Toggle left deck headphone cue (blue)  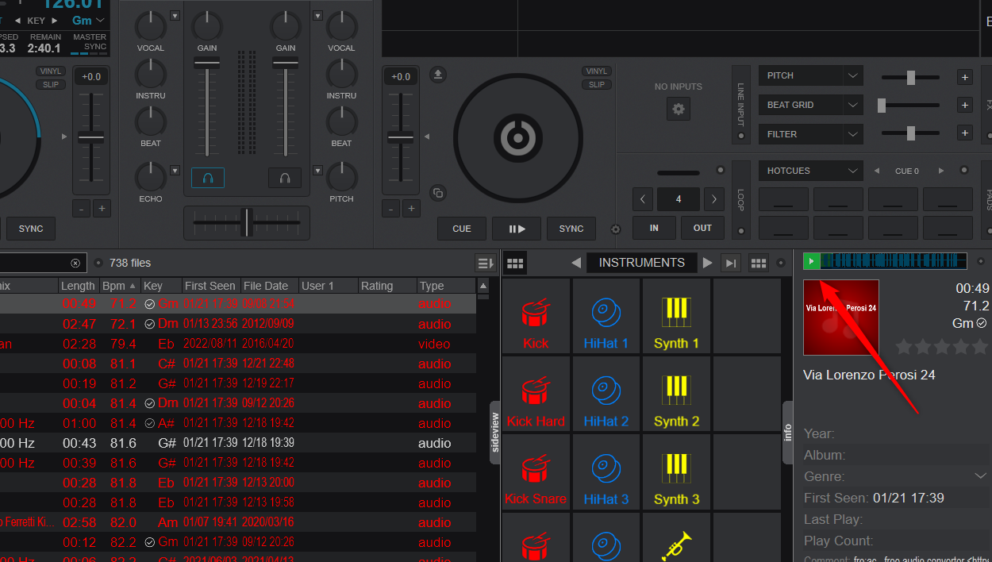pyautogui.click(x=208, y=178)
